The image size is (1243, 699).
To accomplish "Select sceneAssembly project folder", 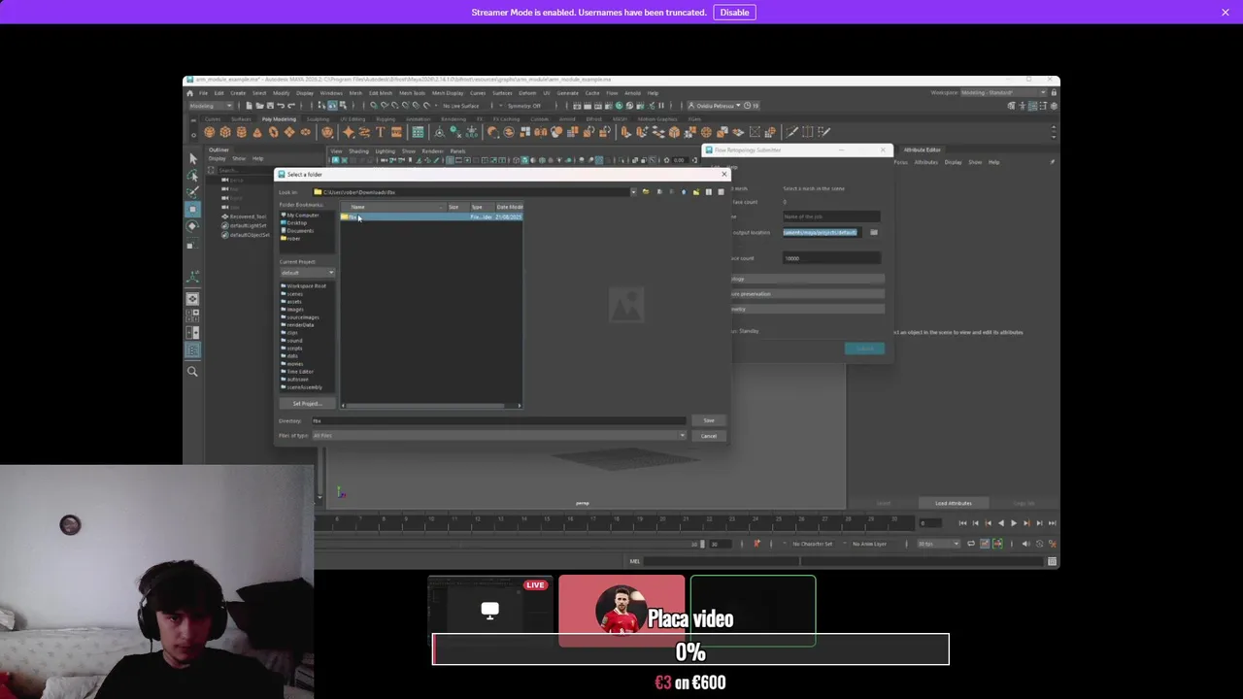I will coord(302,387).
